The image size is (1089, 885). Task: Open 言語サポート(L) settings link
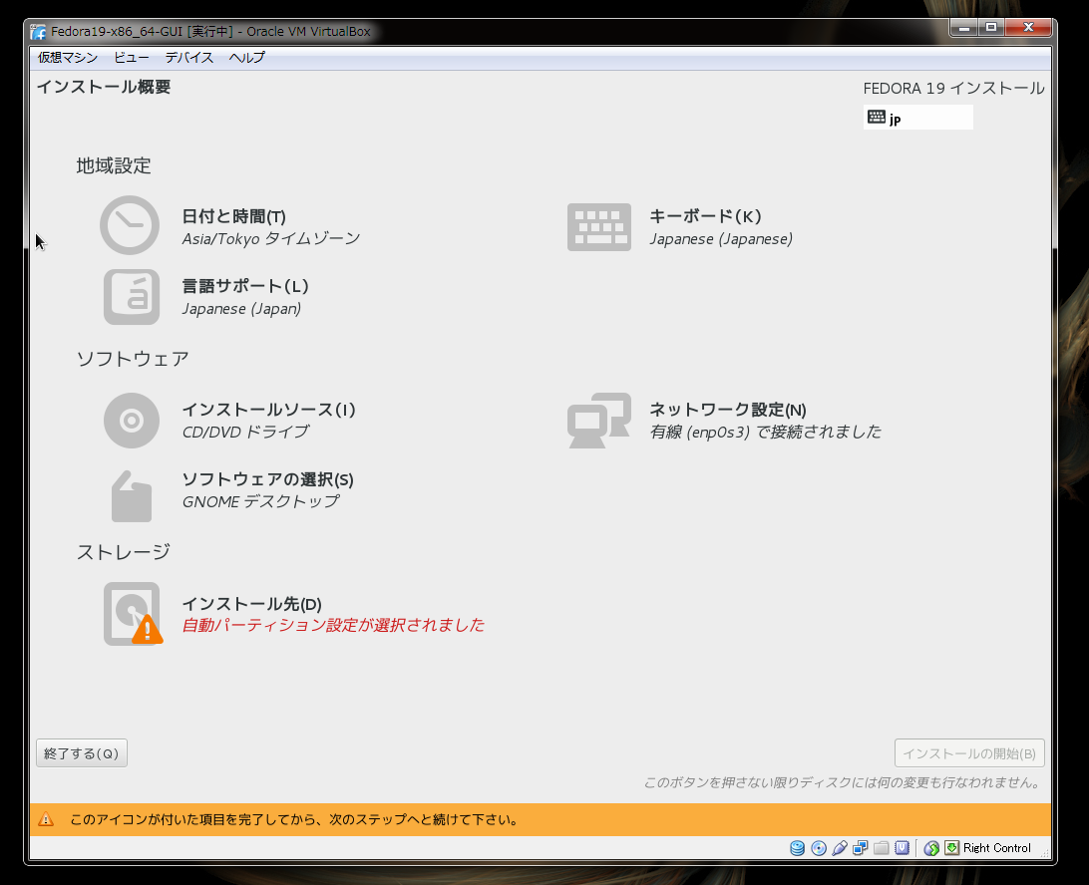click(x=244, y=286)
